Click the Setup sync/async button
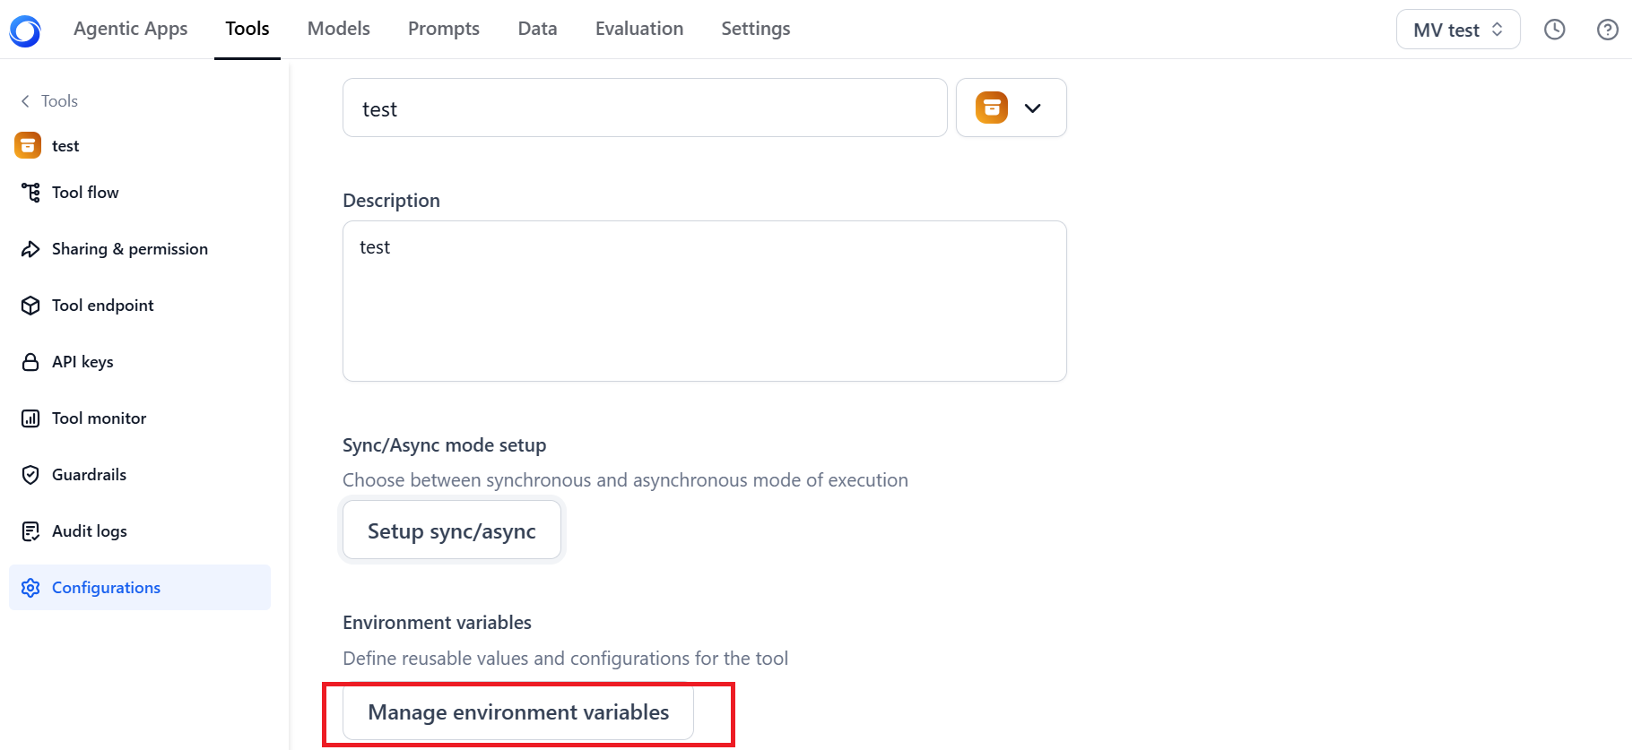Image resolution: width=1632 pixels, height=750 pixels. (451, 530)
